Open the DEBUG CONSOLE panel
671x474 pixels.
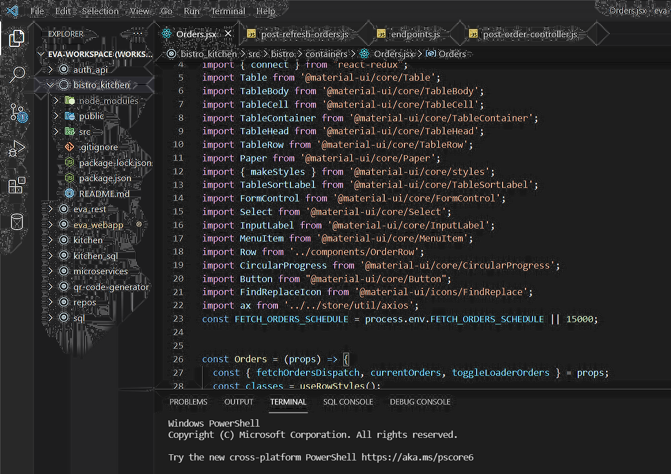(420, 402)
